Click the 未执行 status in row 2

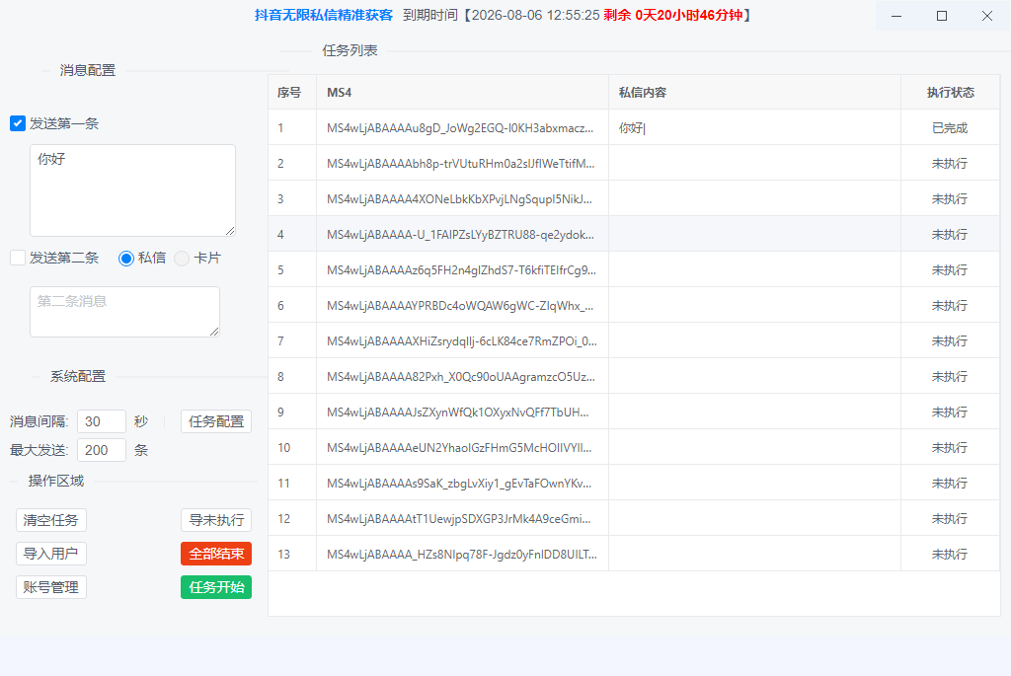point(950,164)
